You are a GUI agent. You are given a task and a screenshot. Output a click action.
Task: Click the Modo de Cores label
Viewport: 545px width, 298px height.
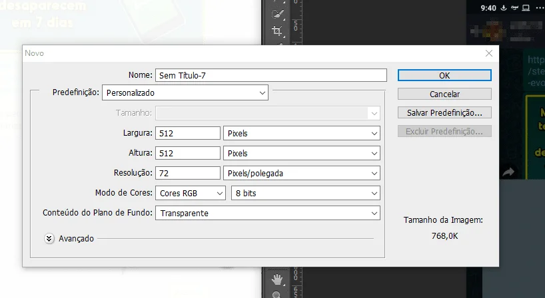[124, 193]
